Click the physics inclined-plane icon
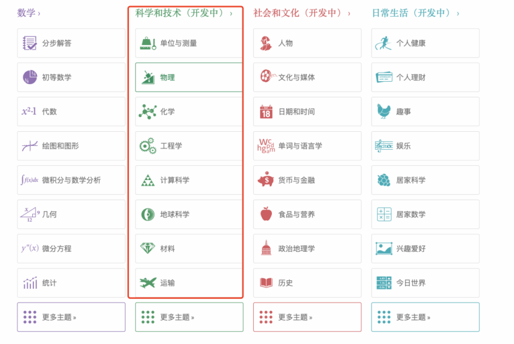 coord(148,77)
